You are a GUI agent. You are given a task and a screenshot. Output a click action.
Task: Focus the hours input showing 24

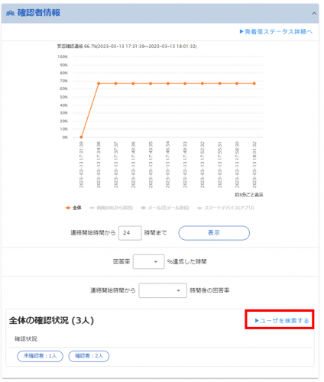pos(130,233)
